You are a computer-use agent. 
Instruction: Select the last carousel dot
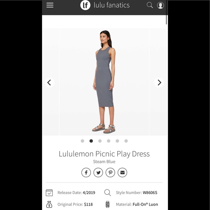tap(126, 141)
